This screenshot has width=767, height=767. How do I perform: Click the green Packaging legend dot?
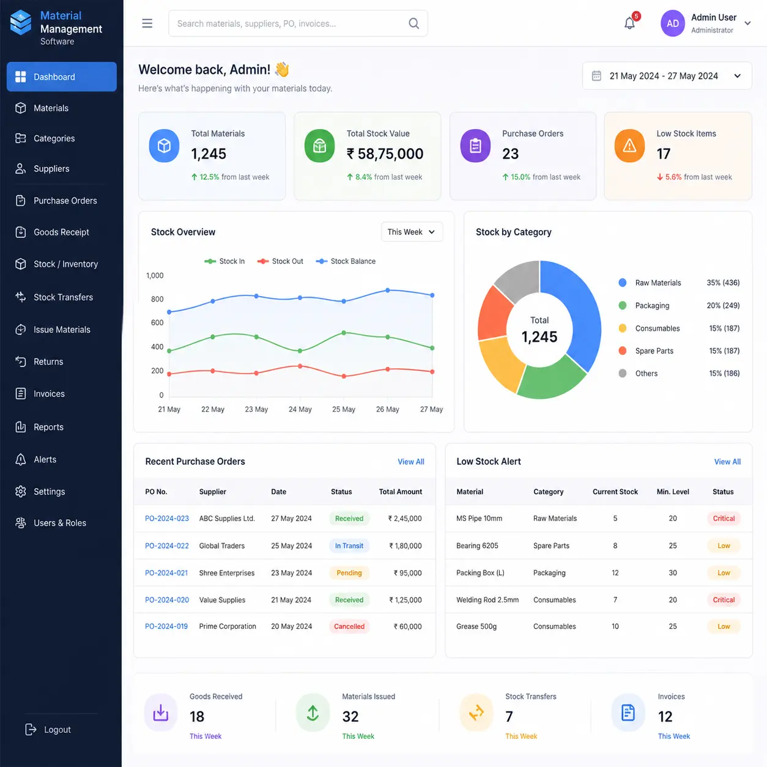click(623, 305)
